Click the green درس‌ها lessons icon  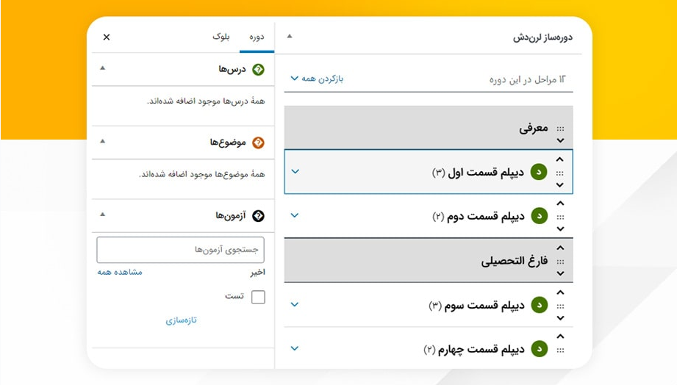(258, 70)
